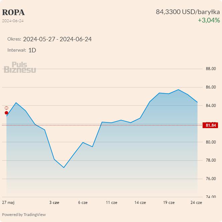
Task: Click the 84,3300 USD/baryłka price value
Action: (x=188, y=12)
